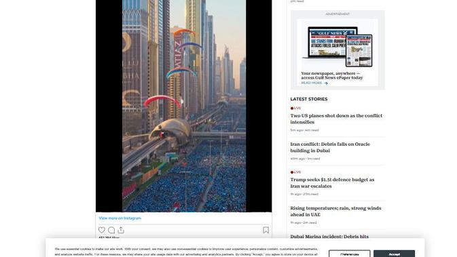Open Gulf News ePaper advertisement image
The image size is (457, 257).
pos(337,47)
